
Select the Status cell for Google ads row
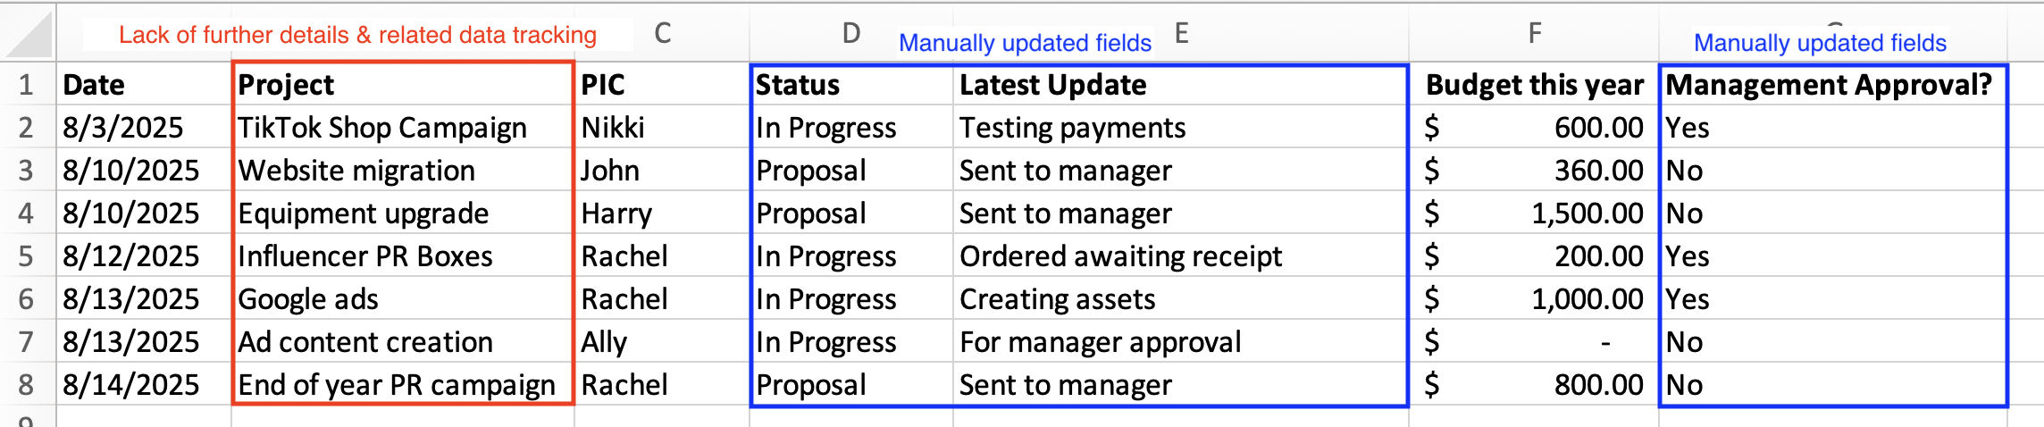pyautogui.click(x=851, y=299)
